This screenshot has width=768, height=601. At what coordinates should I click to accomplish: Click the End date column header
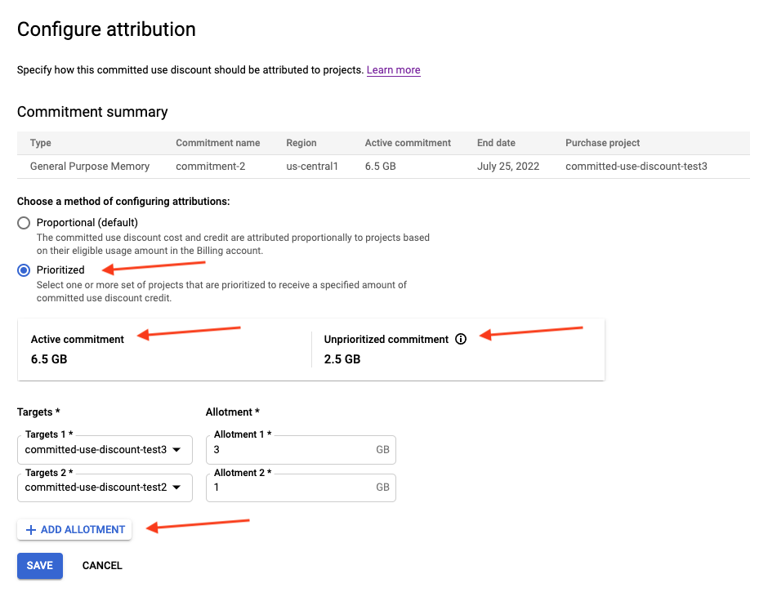[x=495, y=143]
